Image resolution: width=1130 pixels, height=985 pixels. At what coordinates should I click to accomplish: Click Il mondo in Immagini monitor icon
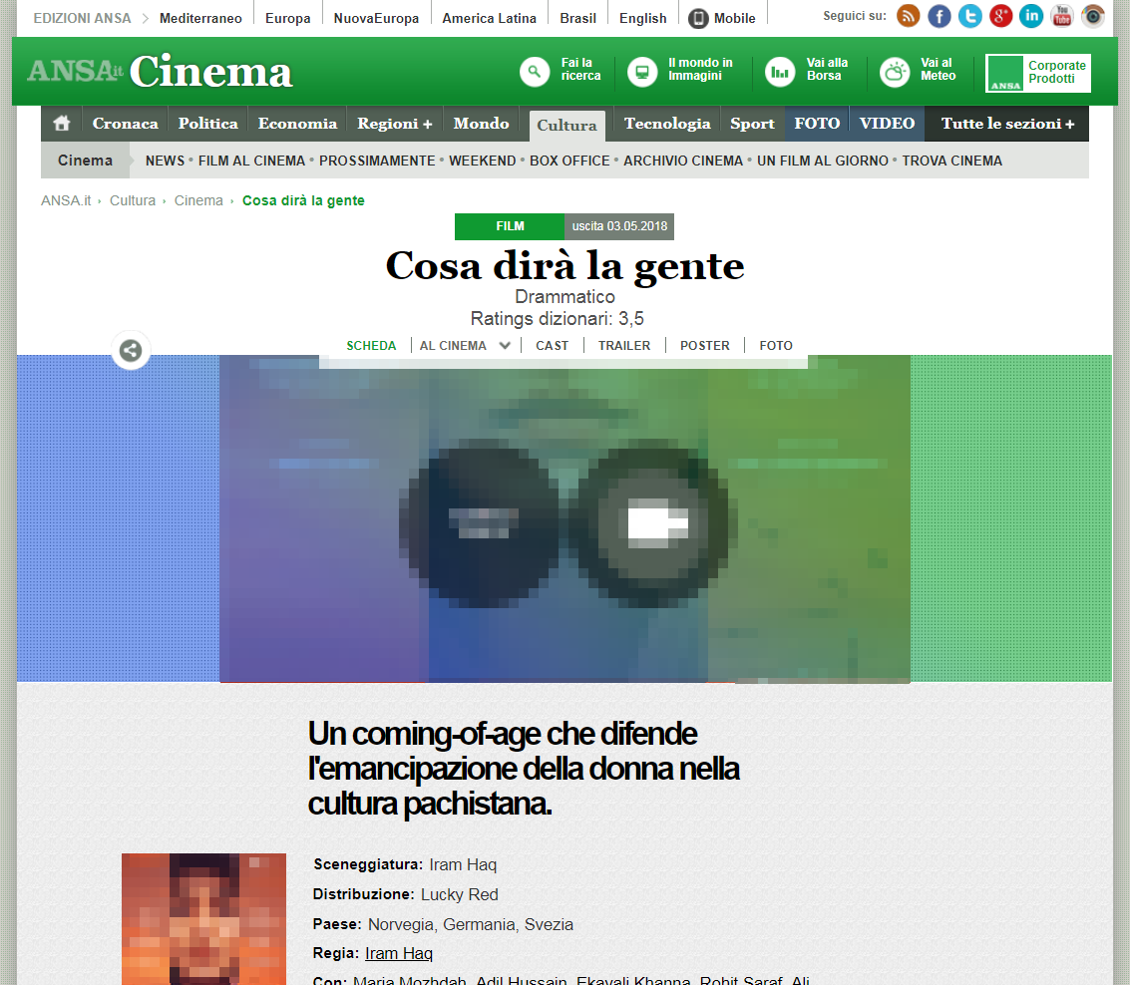tap(642, 72)
